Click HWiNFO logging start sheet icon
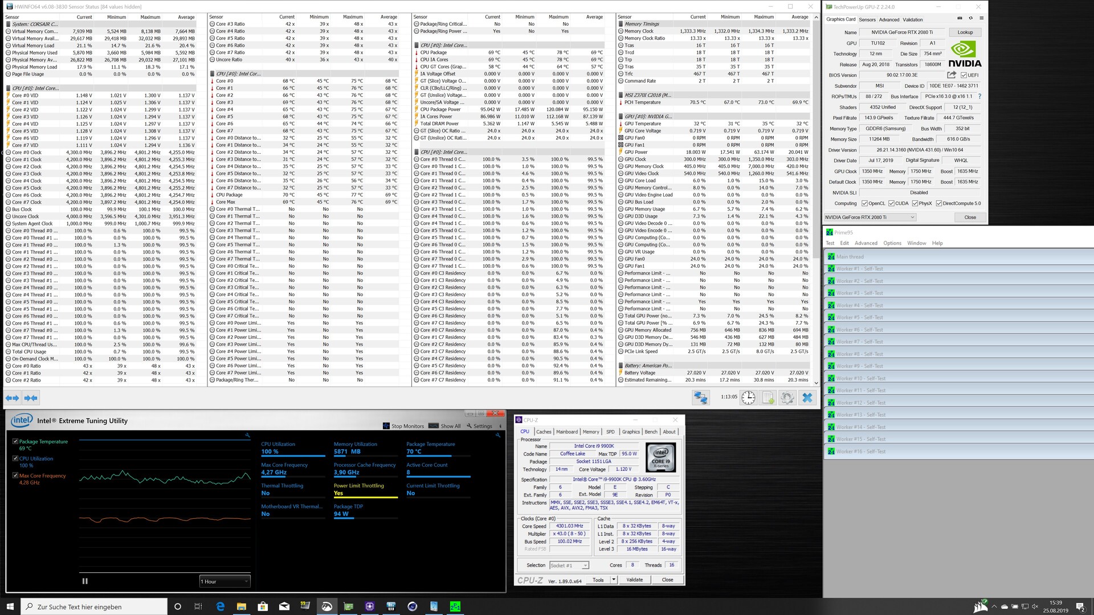The width and height of the screenshot is (1094, 615). coord(768,398)
